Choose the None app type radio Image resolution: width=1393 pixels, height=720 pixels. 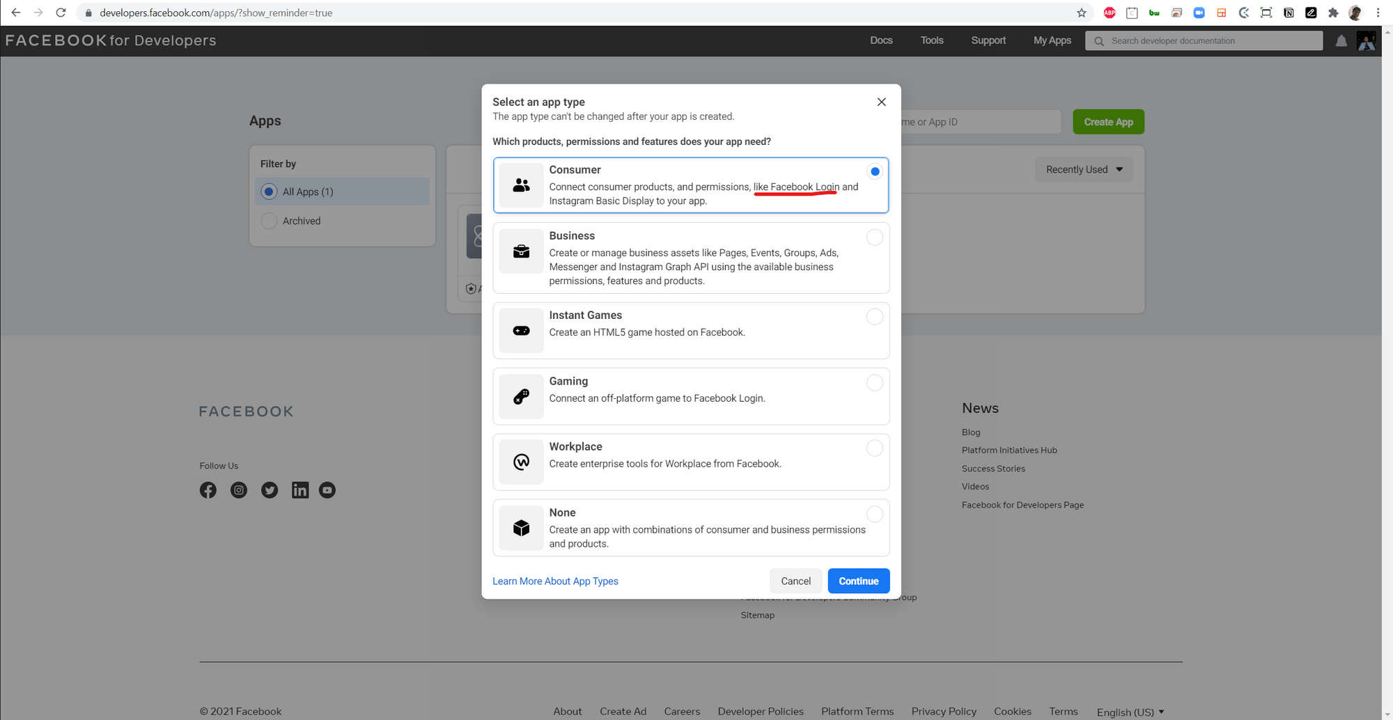coord(874,514)
